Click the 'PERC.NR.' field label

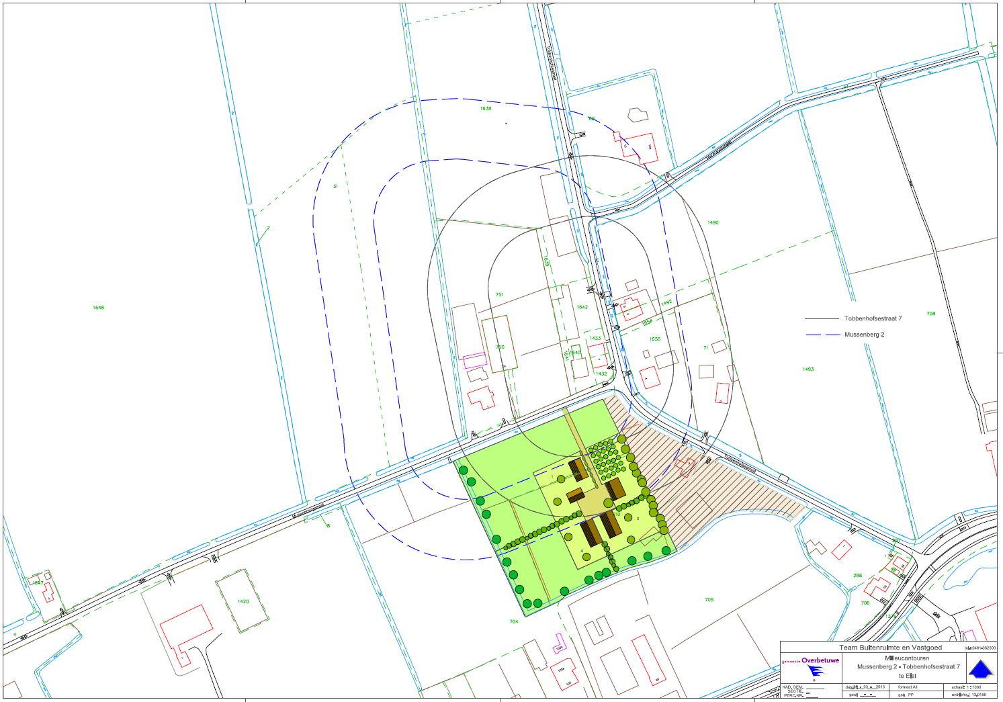[x=793, y=696]
